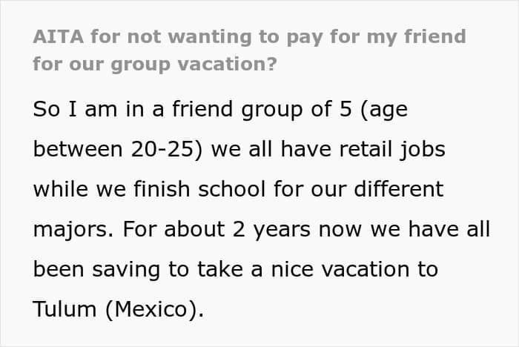Click the word "jobs" in the body text
The height and width of the screenshot is (347, 519).
tap(423, 150)
